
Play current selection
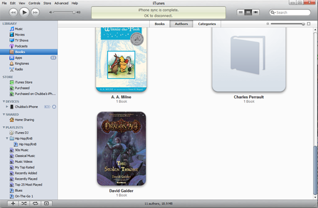pyautogui.click(x=24, y=12)
